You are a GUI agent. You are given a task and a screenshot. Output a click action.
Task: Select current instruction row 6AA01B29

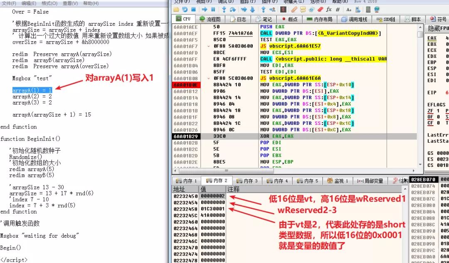click(x=294, y=136)
